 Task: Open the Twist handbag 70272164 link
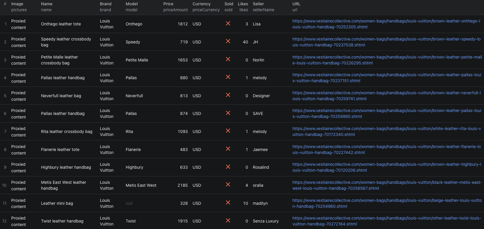[x=387, y=221]
